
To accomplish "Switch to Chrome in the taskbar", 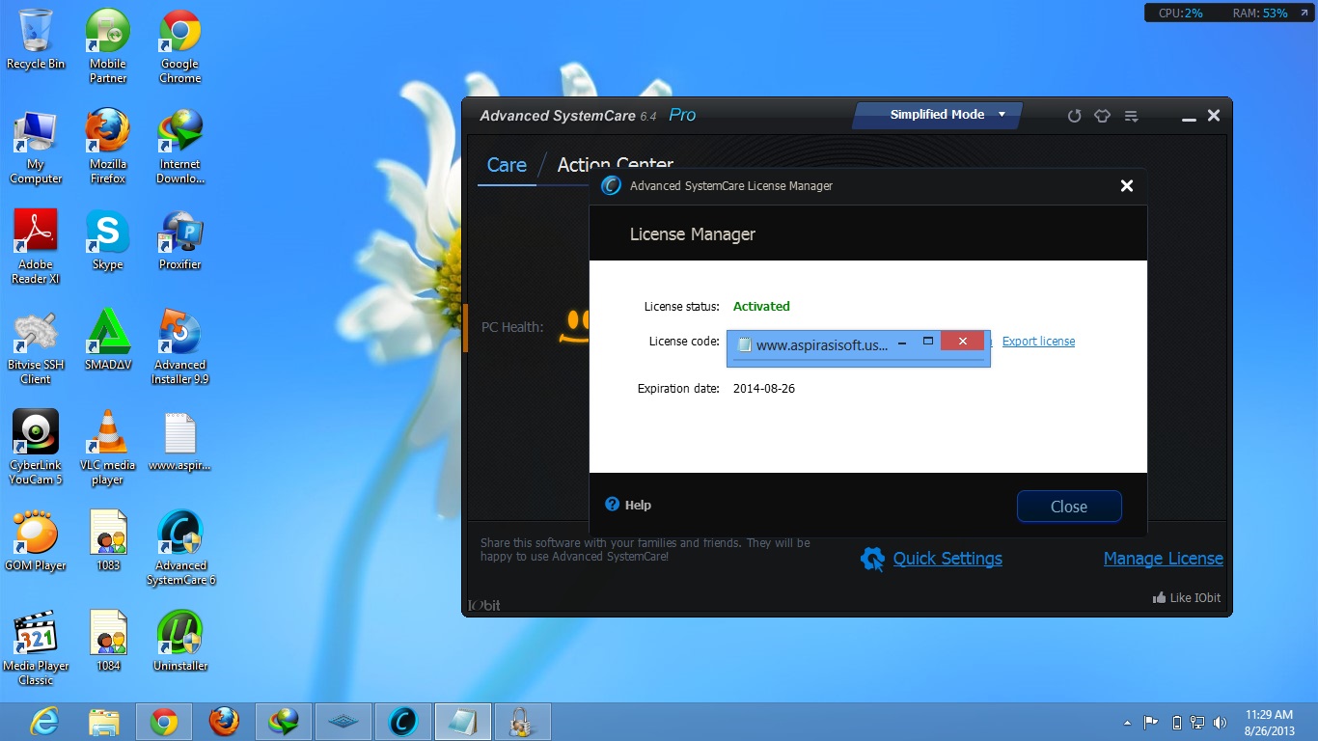I will point(163,722).
